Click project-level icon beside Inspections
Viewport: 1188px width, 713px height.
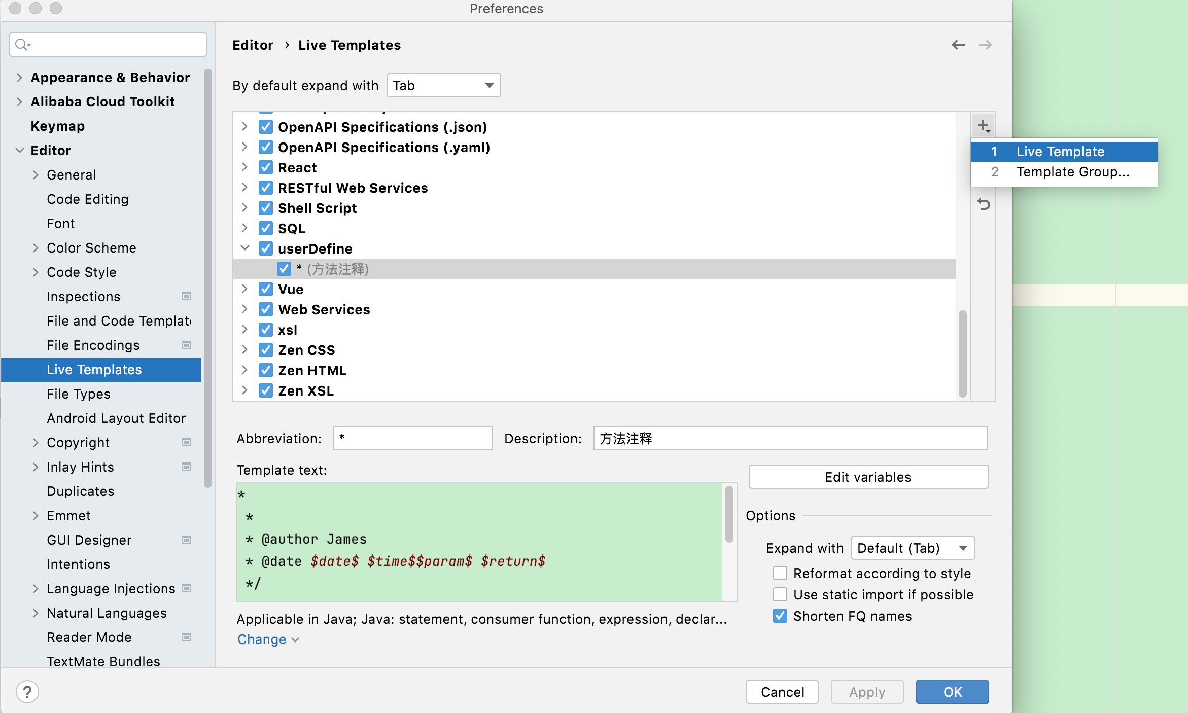(x=186, y=296)
